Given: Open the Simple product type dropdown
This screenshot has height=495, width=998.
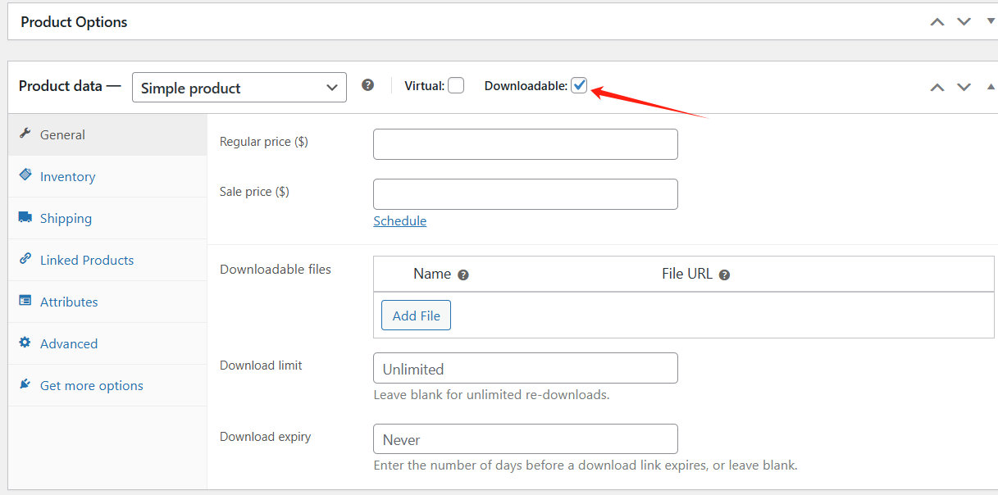Looking at the screenshot, I should pos(239,88).
